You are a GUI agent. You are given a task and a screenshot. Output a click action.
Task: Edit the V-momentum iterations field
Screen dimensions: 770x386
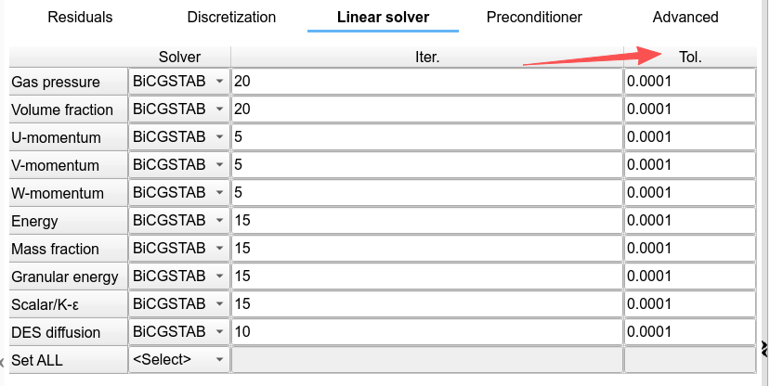coord(426,165)
